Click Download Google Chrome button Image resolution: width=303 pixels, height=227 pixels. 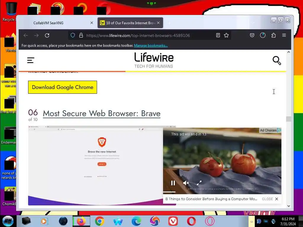pos(62,87)
